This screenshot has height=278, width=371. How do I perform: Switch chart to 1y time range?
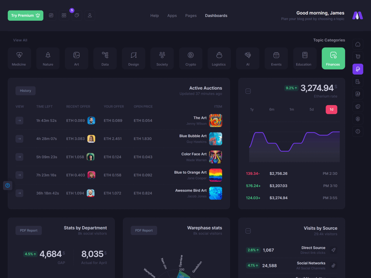252,109
